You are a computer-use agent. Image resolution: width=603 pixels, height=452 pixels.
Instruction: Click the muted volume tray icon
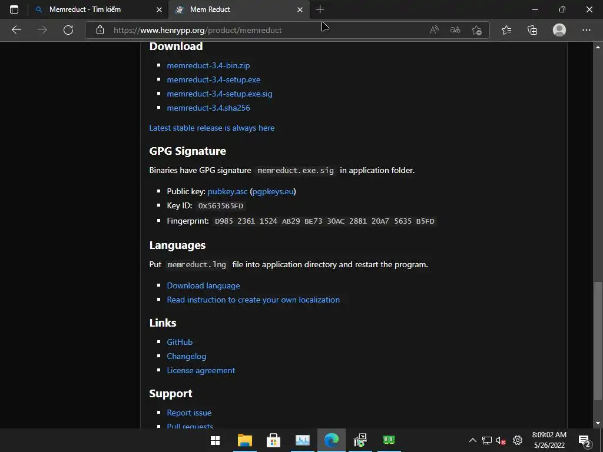pos(501,440)
